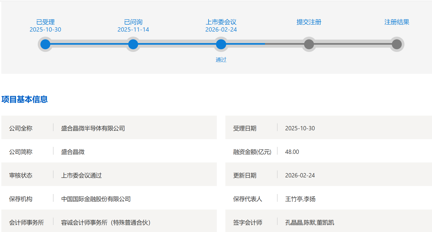The width and height of the screenshot is (432, 232).
Task: Click the 已问询 stage circle marker
Action: click(133, 44)
